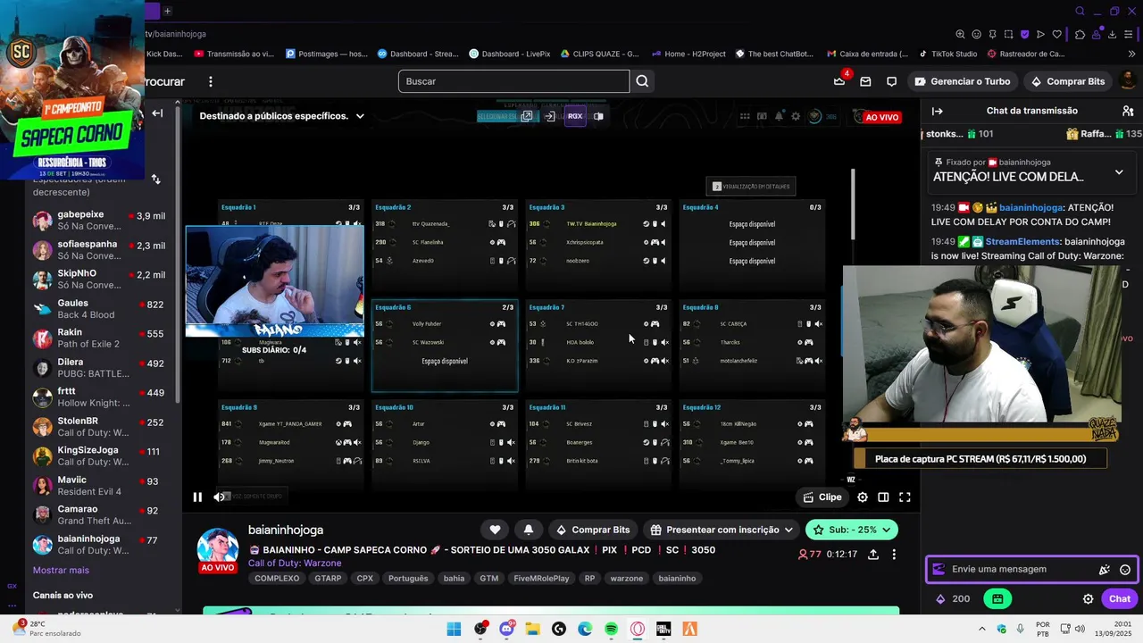1143x643 pixels.
Task: Open the whispers speech bubble icon
Action: [x=891, y=81]
